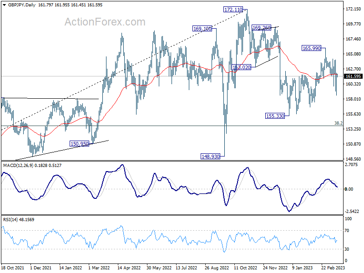
Task: Click the 18 Oct 2021 date label
Action: tap(13, 268)
